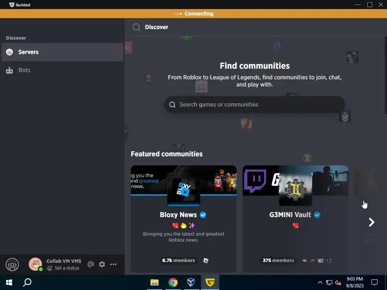
Task: Click Set a status
Action: tap(67, 268)
